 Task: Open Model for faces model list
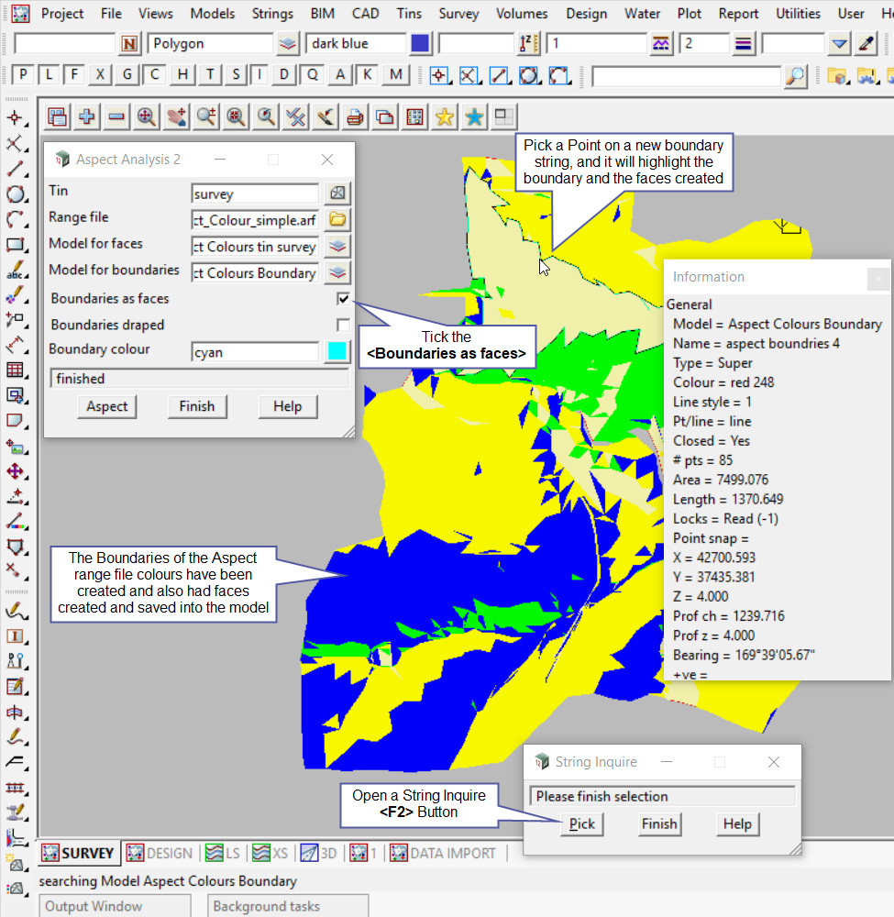pyautogui.click(x=338, y=247)
